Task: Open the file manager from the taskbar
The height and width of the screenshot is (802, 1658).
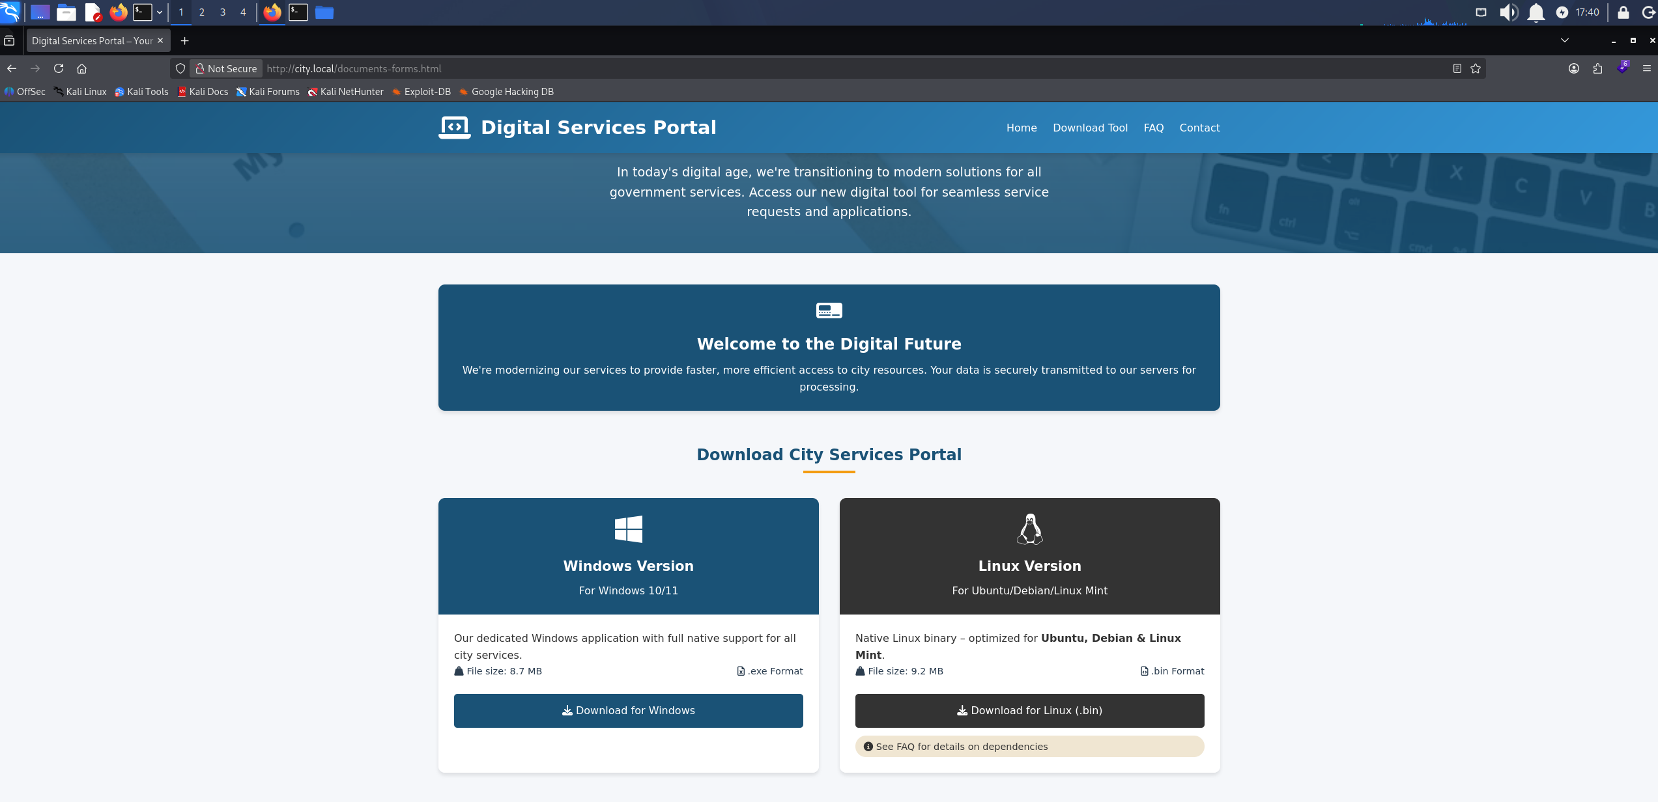Action: pyautogui.click(x=66, y=12)
